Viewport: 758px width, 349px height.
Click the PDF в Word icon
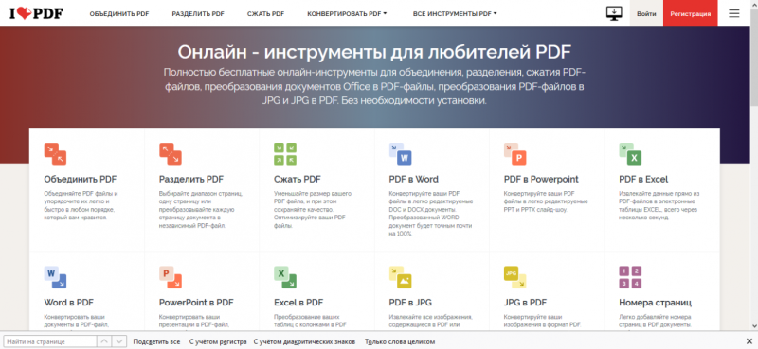pos(400,153)
